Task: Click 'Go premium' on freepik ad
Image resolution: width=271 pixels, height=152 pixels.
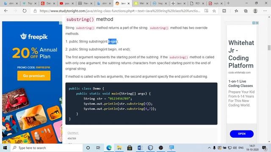Action: coord(34,76)
